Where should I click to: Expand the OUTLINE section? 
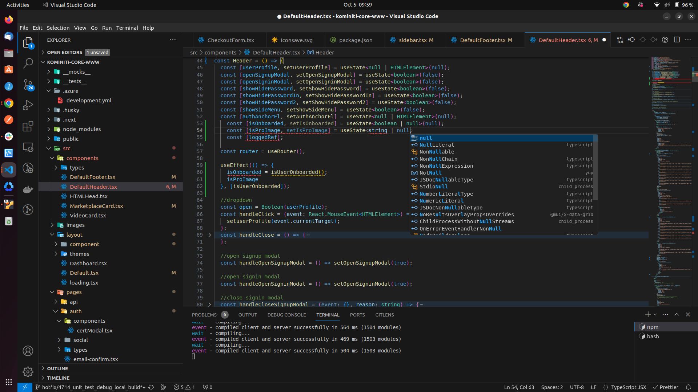[57, 368]
